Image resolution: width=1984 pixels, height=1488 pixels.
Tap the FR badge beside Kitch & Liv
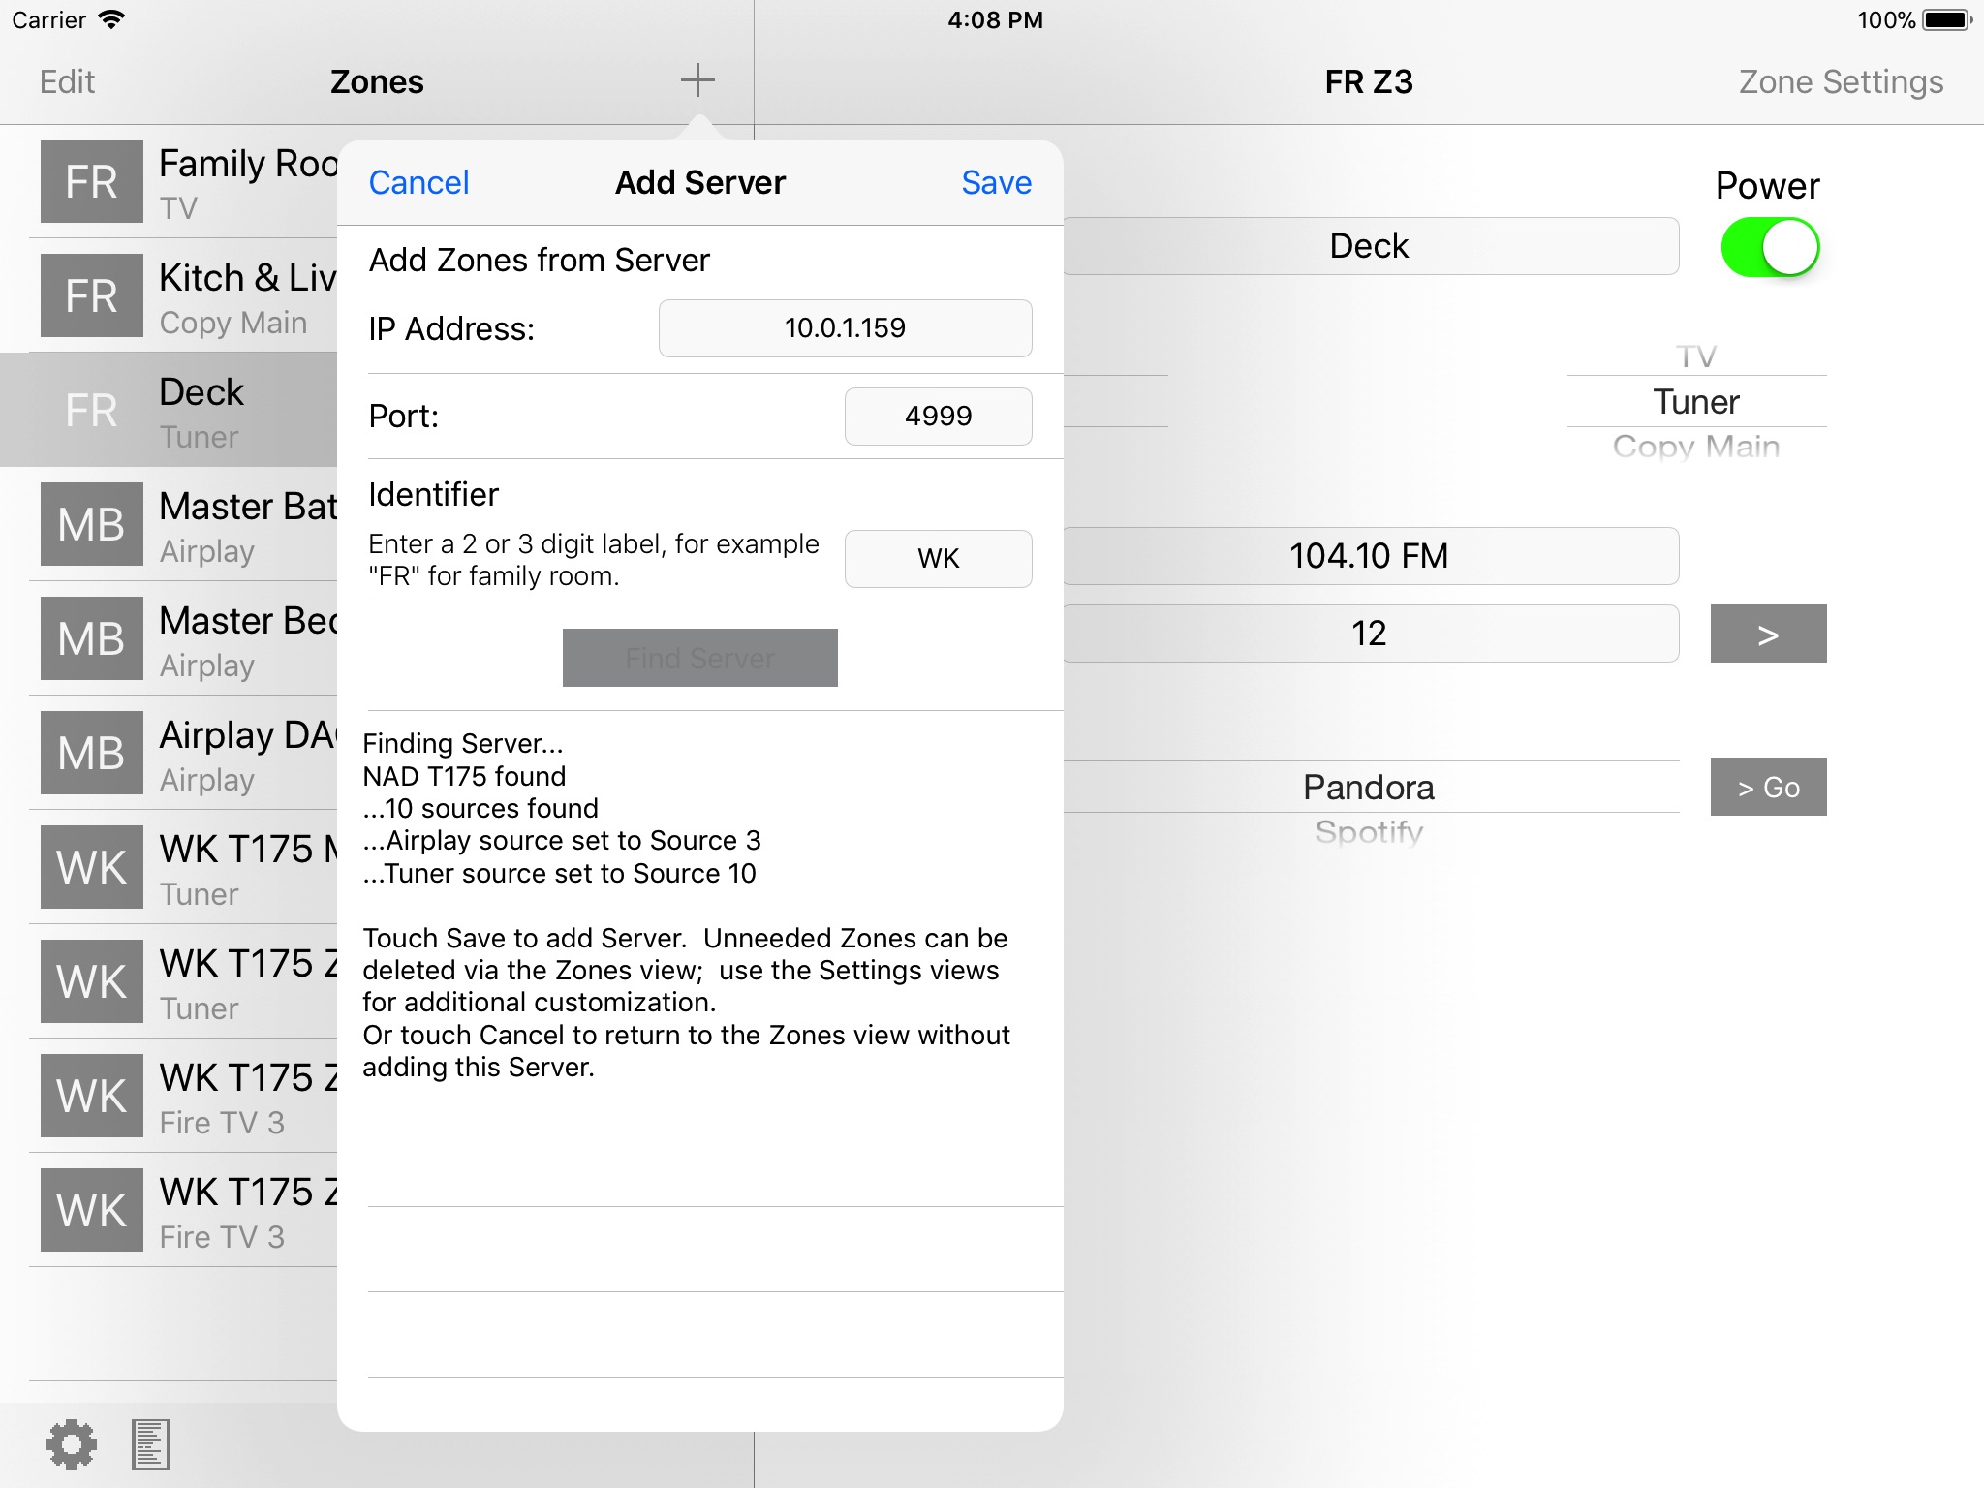pyautogui.click(x=92, y=295)
